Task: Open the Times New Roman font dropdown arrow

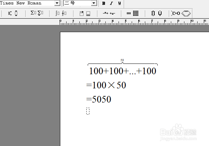Action: click(57, 3)
